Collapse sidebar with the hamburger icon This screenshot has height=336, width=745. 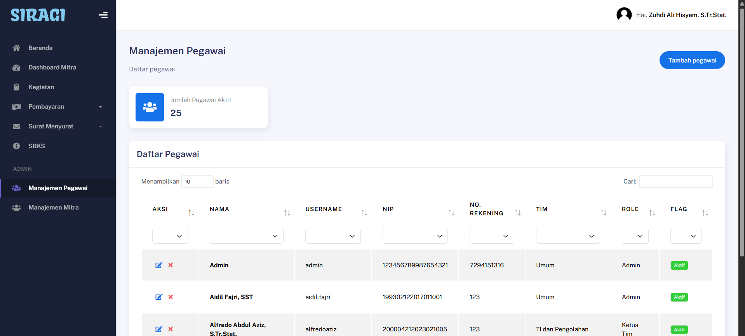click(103, 15)
